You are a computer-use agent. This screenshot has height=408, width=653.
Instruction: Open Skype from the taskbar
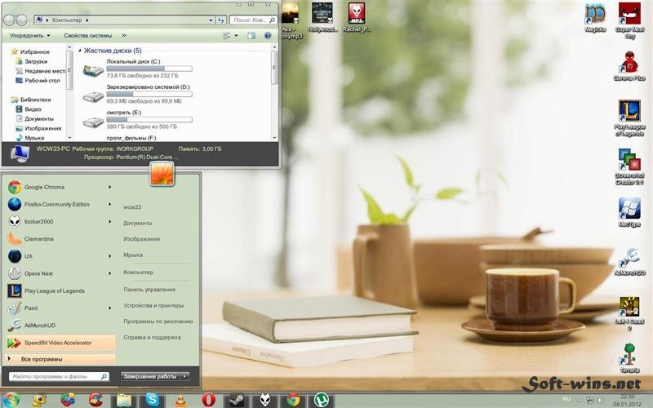153,400
